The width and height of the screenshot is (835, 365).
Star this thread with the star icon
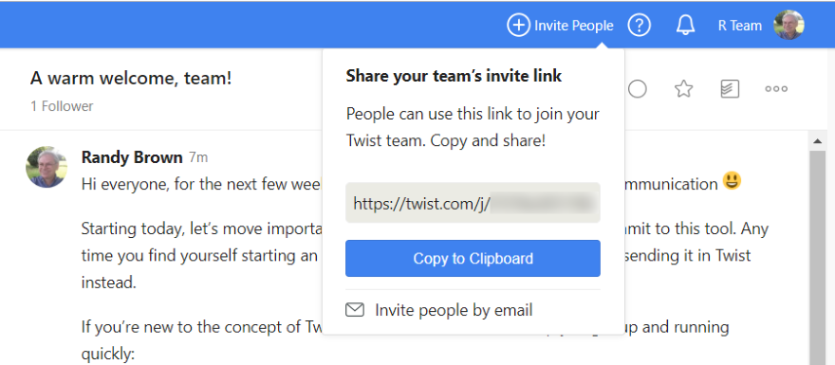click(x=684, y=89)
